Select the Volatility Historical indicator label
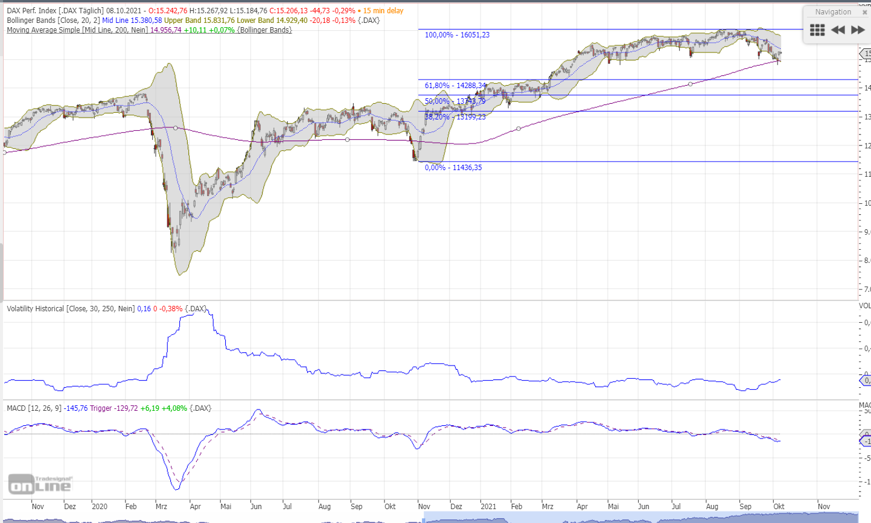The image size is (871, 523). tap(70, 309)
